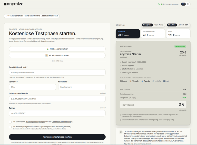Screen dimensions: 197x145
Task: Click Kostenlose Testphase starten heading
Action: [43, 34]
